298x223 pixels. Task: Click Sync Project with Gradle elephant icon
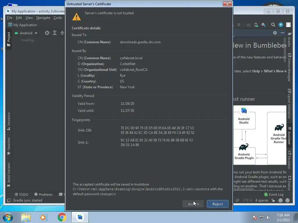[x=249, y=25]
